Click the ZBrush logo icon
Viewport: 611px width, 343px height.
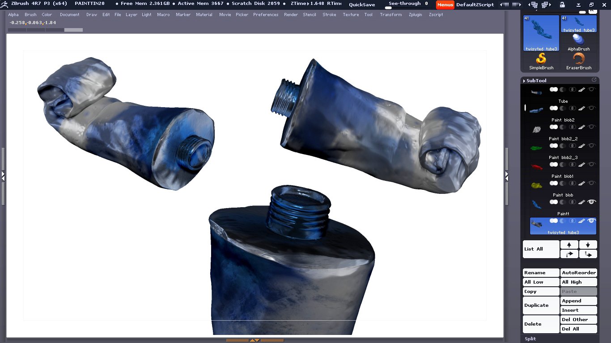point(4,4)
